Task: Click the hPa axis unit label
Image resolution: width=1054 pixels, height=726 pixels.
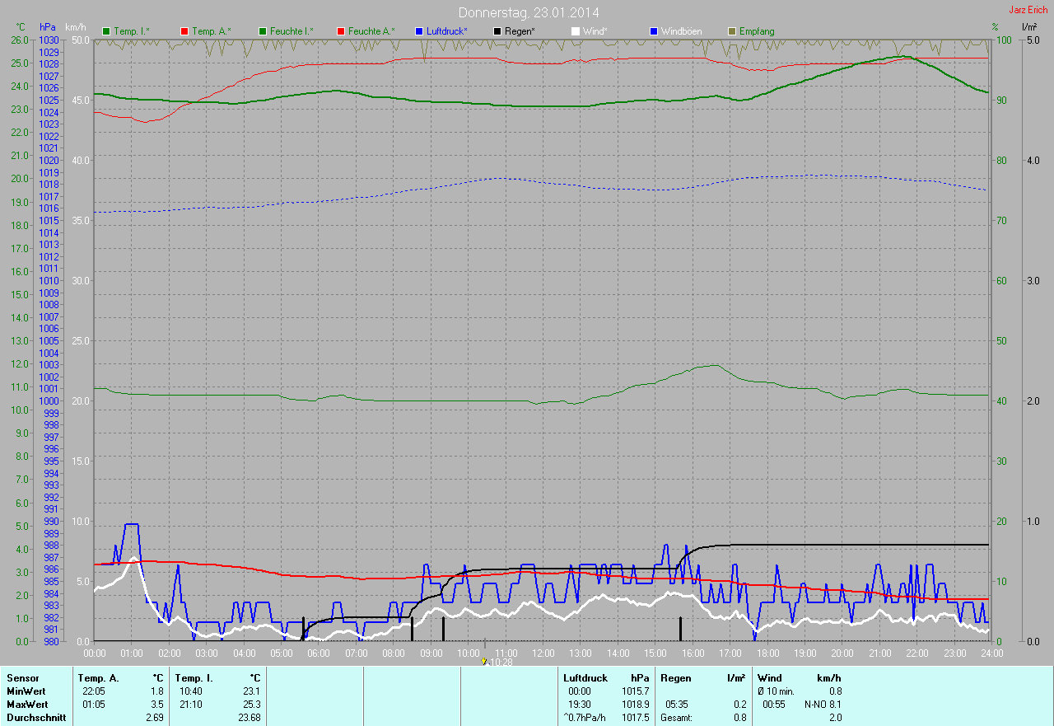Action: 47,27
